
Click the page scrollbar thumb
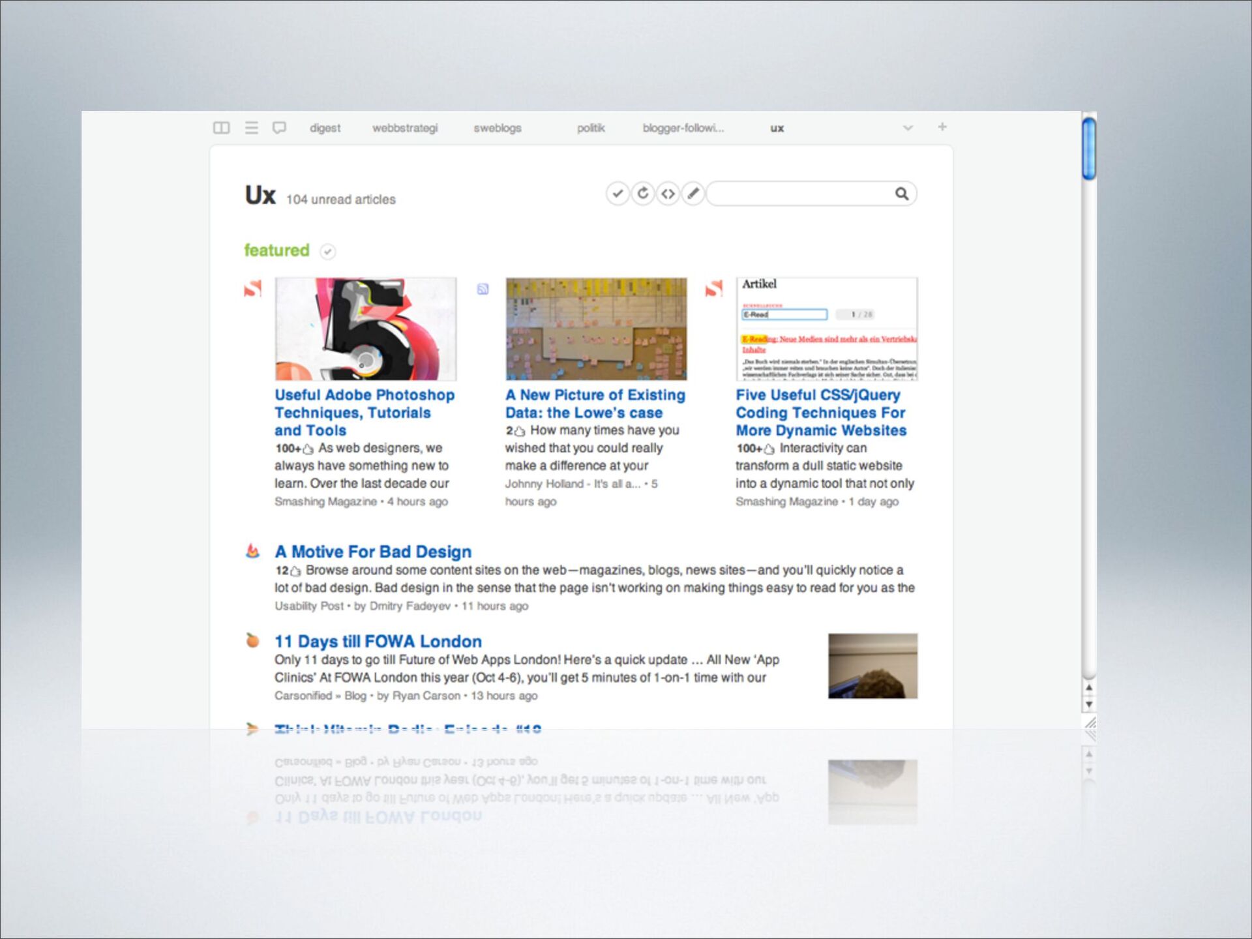[1089, 147]
